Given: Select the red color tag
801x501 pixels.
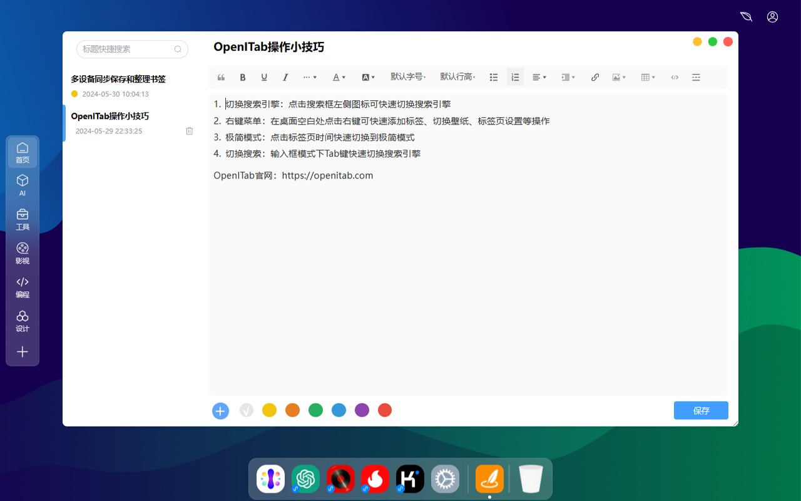Looking at the screenshot, I should (385, 410).
